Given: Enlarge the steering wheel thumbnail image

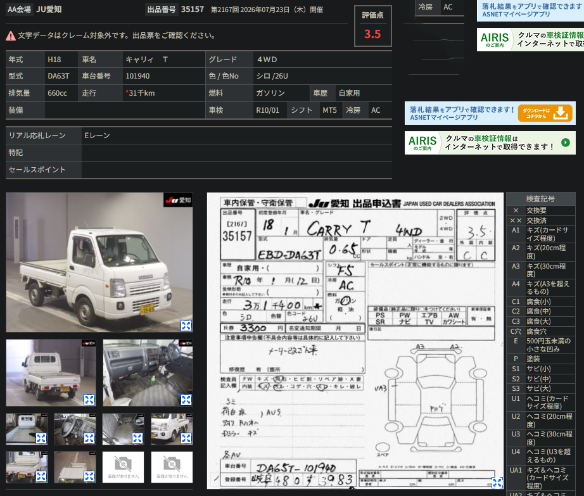Looking at the screenshot, I should (x=89, y=438).
